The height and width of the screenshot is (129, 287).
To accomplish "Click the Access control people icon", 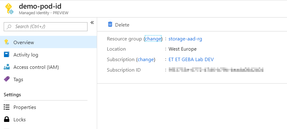I will [x=7, y=67].
